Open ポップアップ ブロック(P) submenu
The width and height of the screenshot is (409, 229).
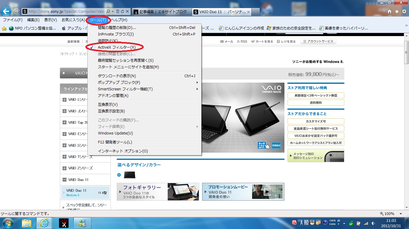(145, 82)
